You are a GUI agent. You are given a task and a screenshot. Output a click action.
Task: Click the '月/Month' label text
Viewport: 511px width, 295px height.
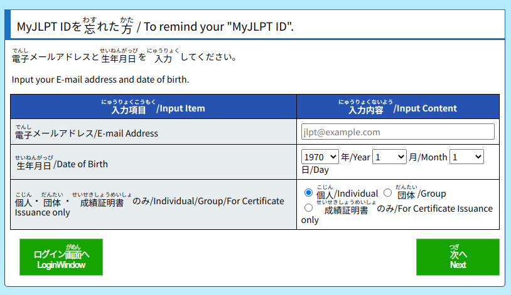[x=428, y=157]
